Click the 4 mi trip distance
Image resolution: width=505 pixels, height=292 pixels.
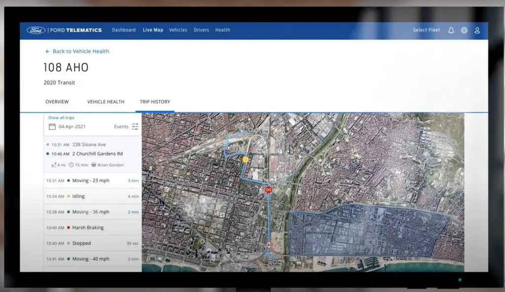tap(62, 165)
